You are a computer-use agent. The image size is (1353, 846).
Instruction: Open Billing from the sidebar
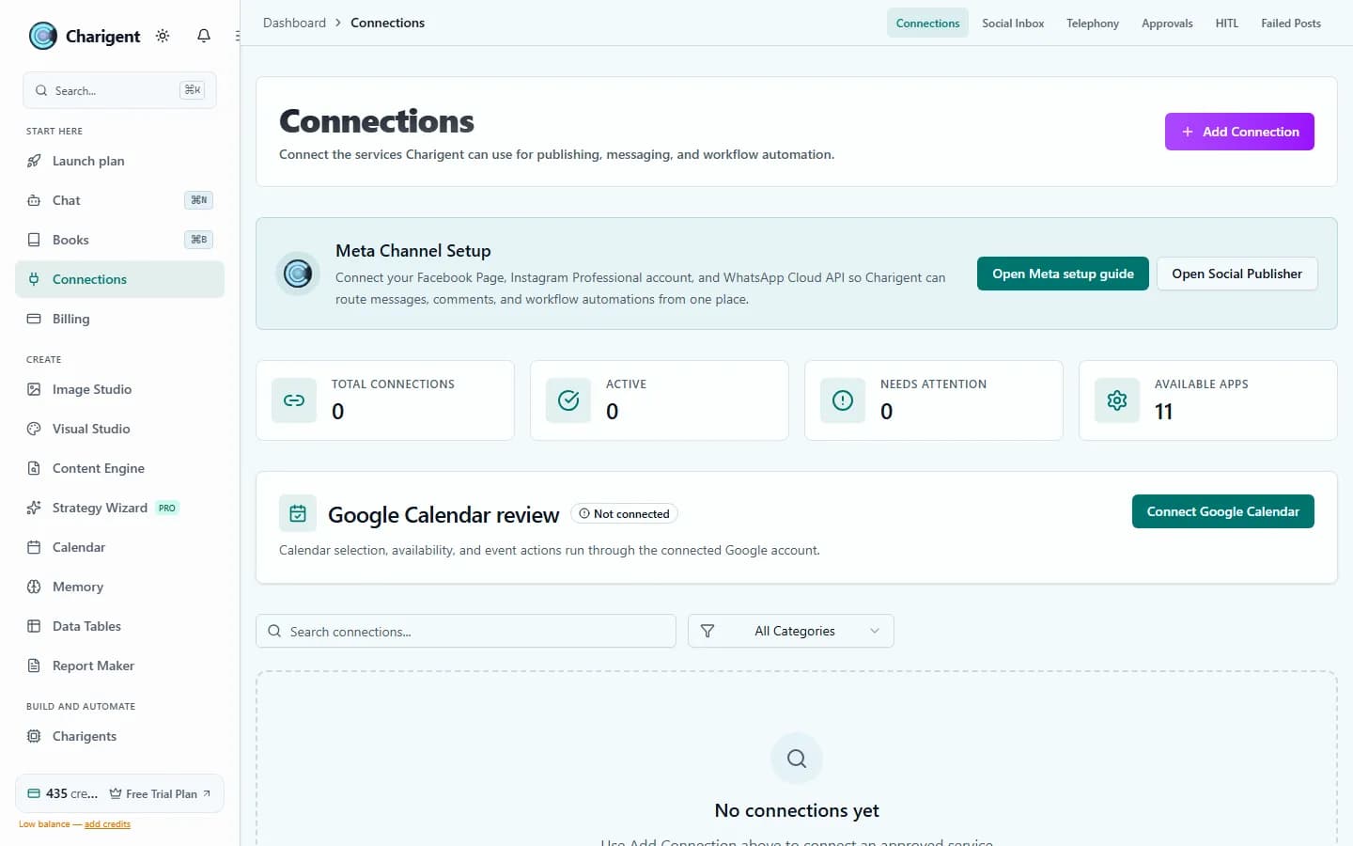119,319
